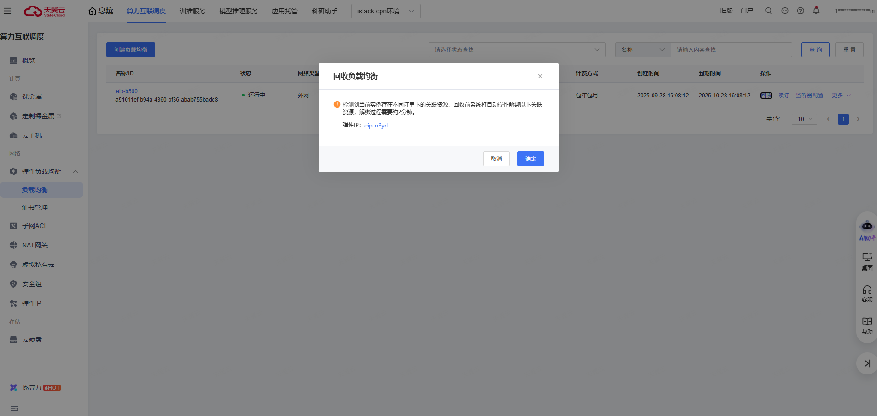Select page 1 in pagination
Screen dimensions: 877x416
pos(843,119)
